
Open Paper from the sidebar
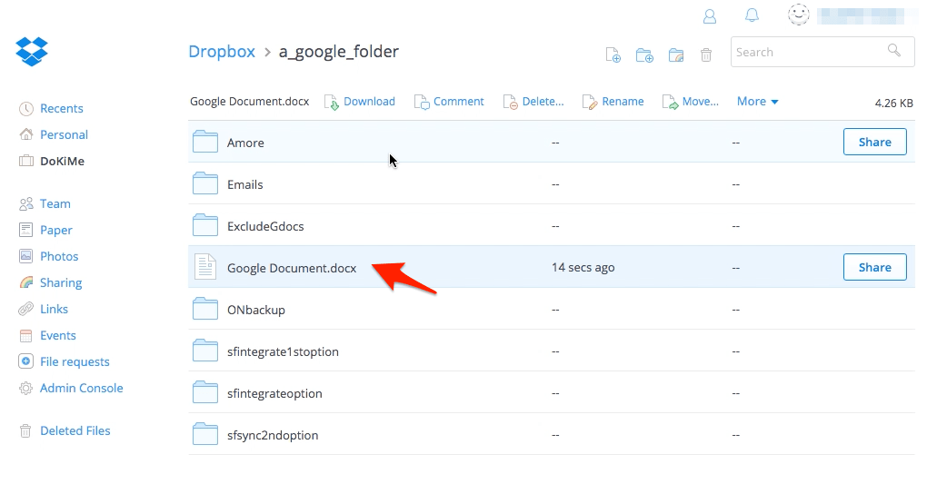click(56, 231)
